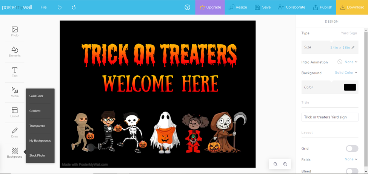
Task: Open the File menu
Action: click(44, 7)
